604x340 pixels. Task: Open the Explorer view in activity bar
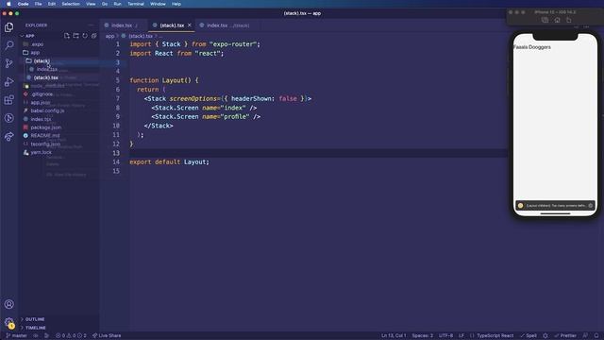[8, 27]
